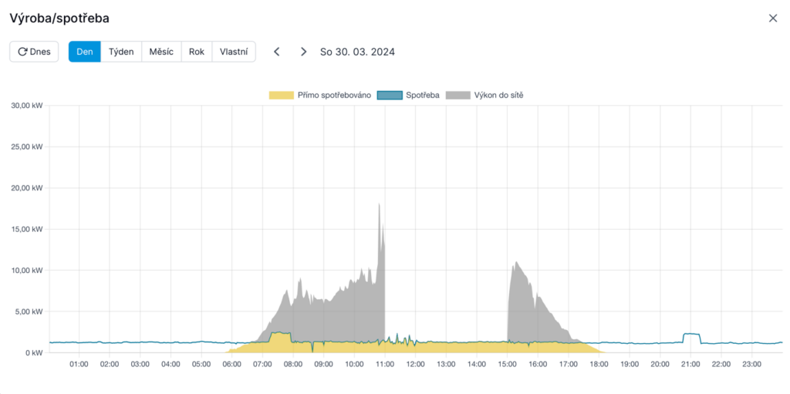The height and width of the screenshot is (394, 790).
Task: Switch to Týden view
Action: coord(121,52)
